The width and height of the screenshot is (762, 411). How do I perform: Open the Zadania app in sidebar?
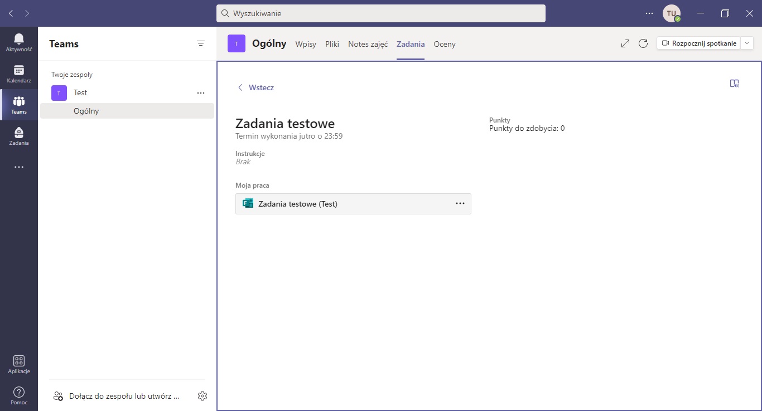(x=19, y=136)
